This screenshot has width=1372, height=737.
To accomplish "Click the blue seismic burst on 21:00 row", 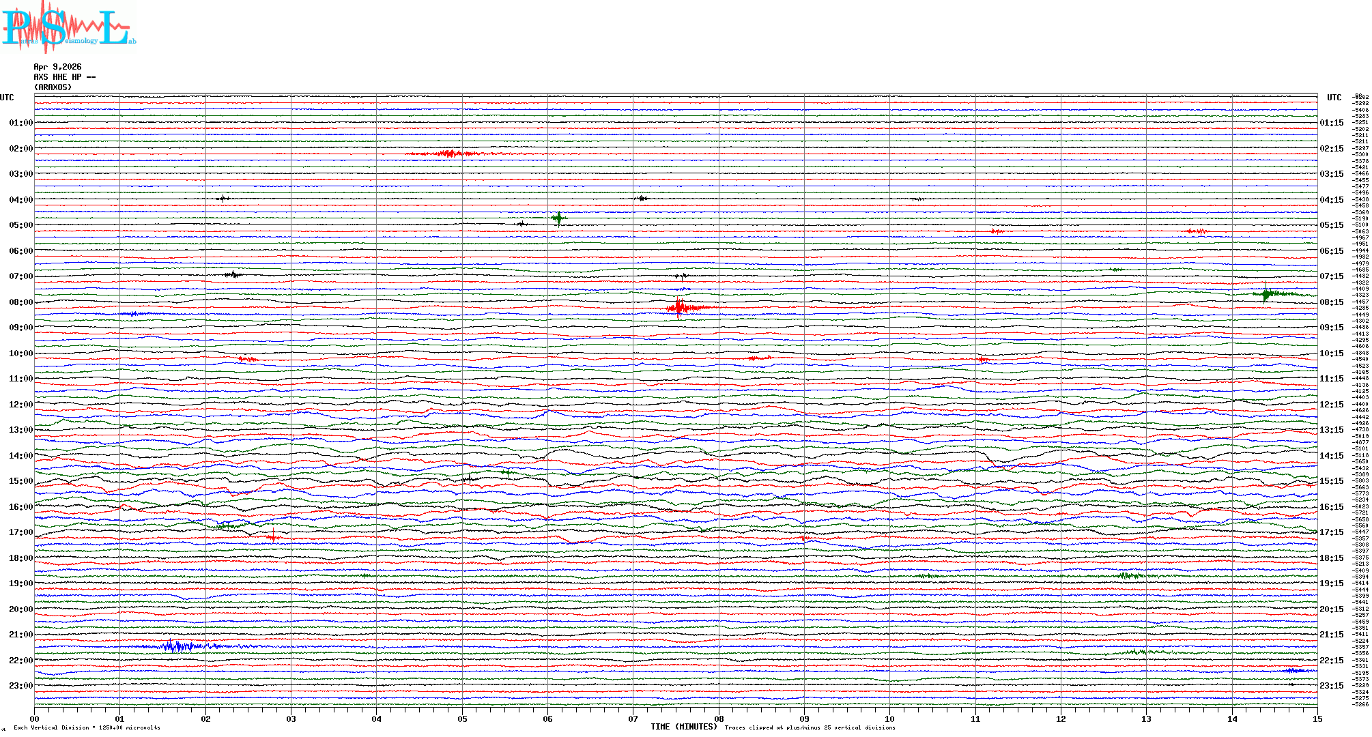I will click(x=177, y=646).
